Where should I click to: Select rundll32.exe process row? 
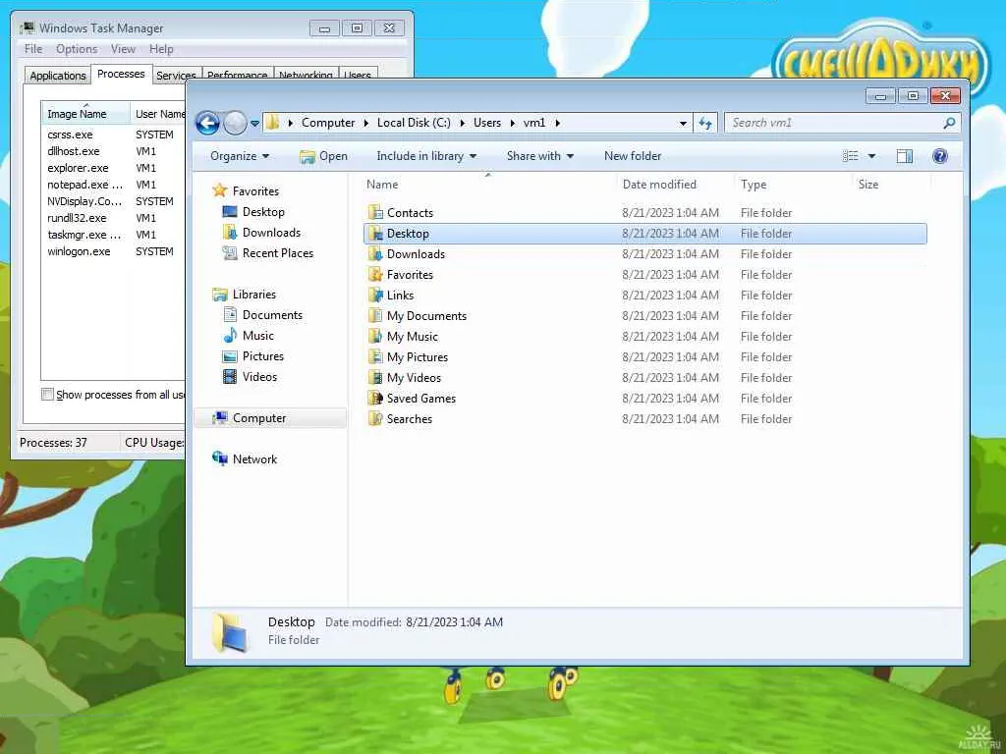click(112, 218)
